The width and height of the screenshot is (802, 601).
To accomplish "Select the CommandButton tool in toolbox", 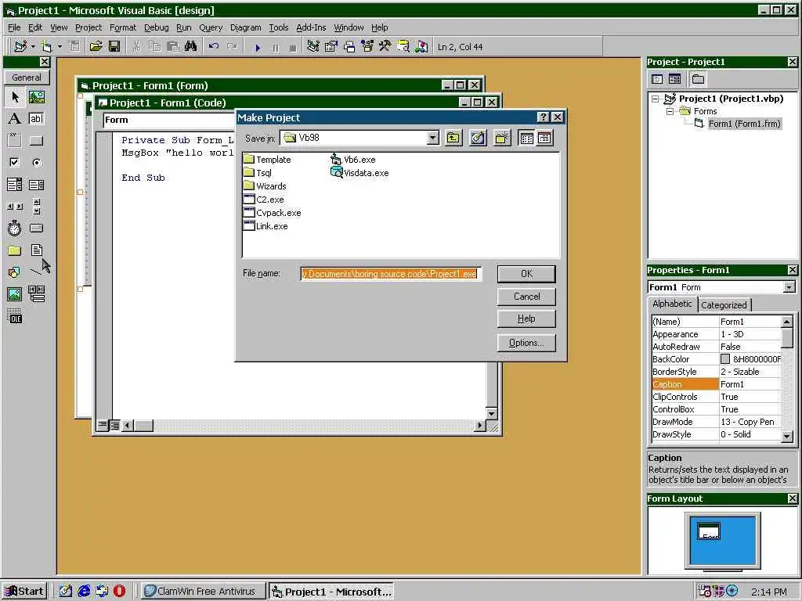I will pyautogui.click(x=36, y=140).
